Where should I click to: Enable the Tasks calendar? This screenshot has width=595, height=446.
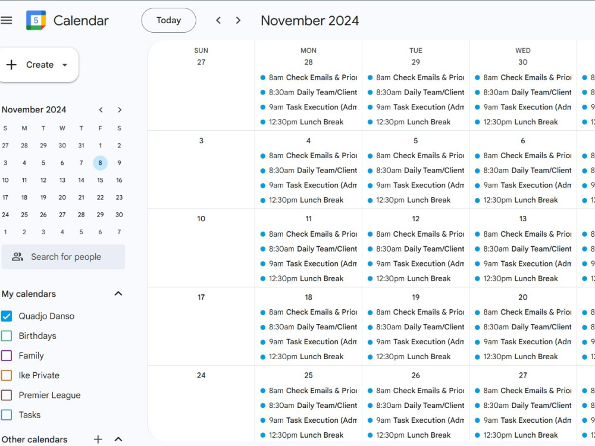(7, 414)
